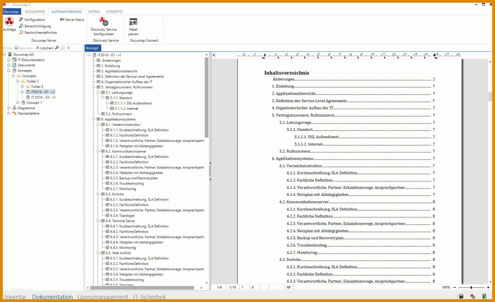Select 4. Organisatorischer Aufbau der IT node
Image resolution: width=495 pixels, height=302 pixels.
(126, 82)
